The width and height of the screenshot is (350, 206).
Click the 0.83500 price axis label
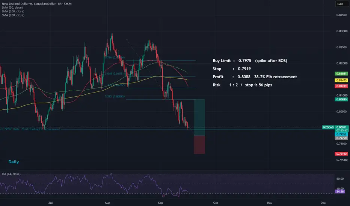coord(342,15)
